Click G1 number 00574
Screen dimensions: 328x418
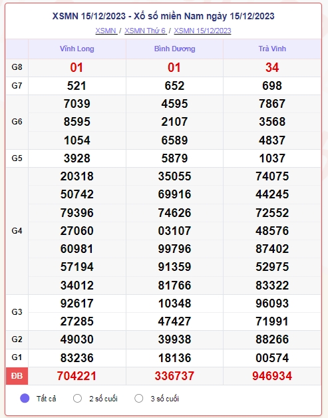click(272, 357)
